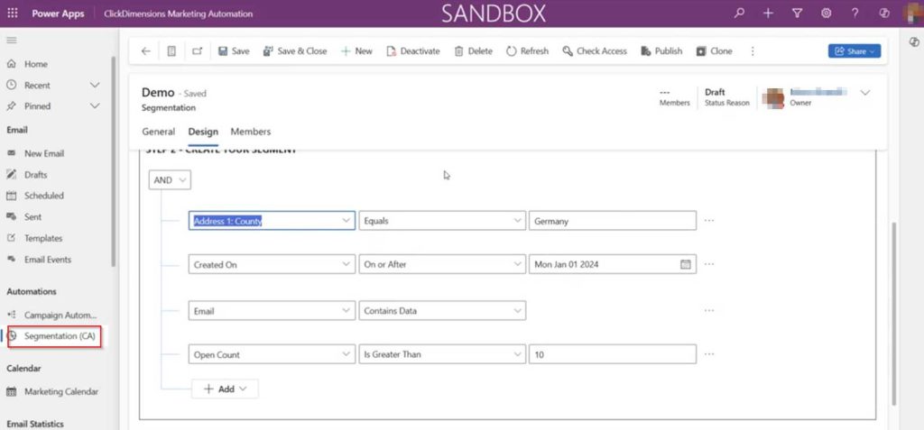Image resolution: width=924 pixels, height=430 pixels.
Task: Click the assistant icon beside help
Action: [x=884, y=13]
